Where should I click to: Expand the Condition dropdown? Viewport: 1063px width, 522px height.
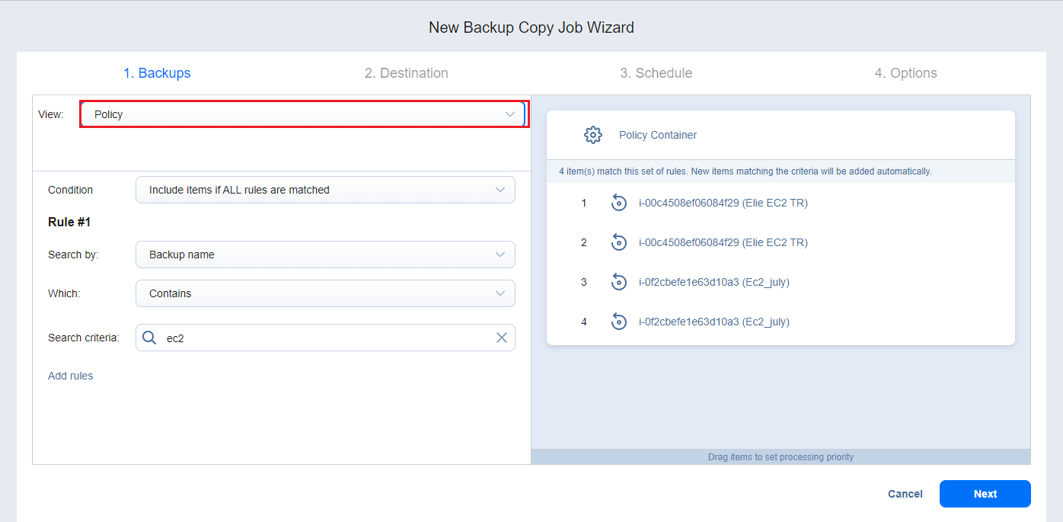325,190
